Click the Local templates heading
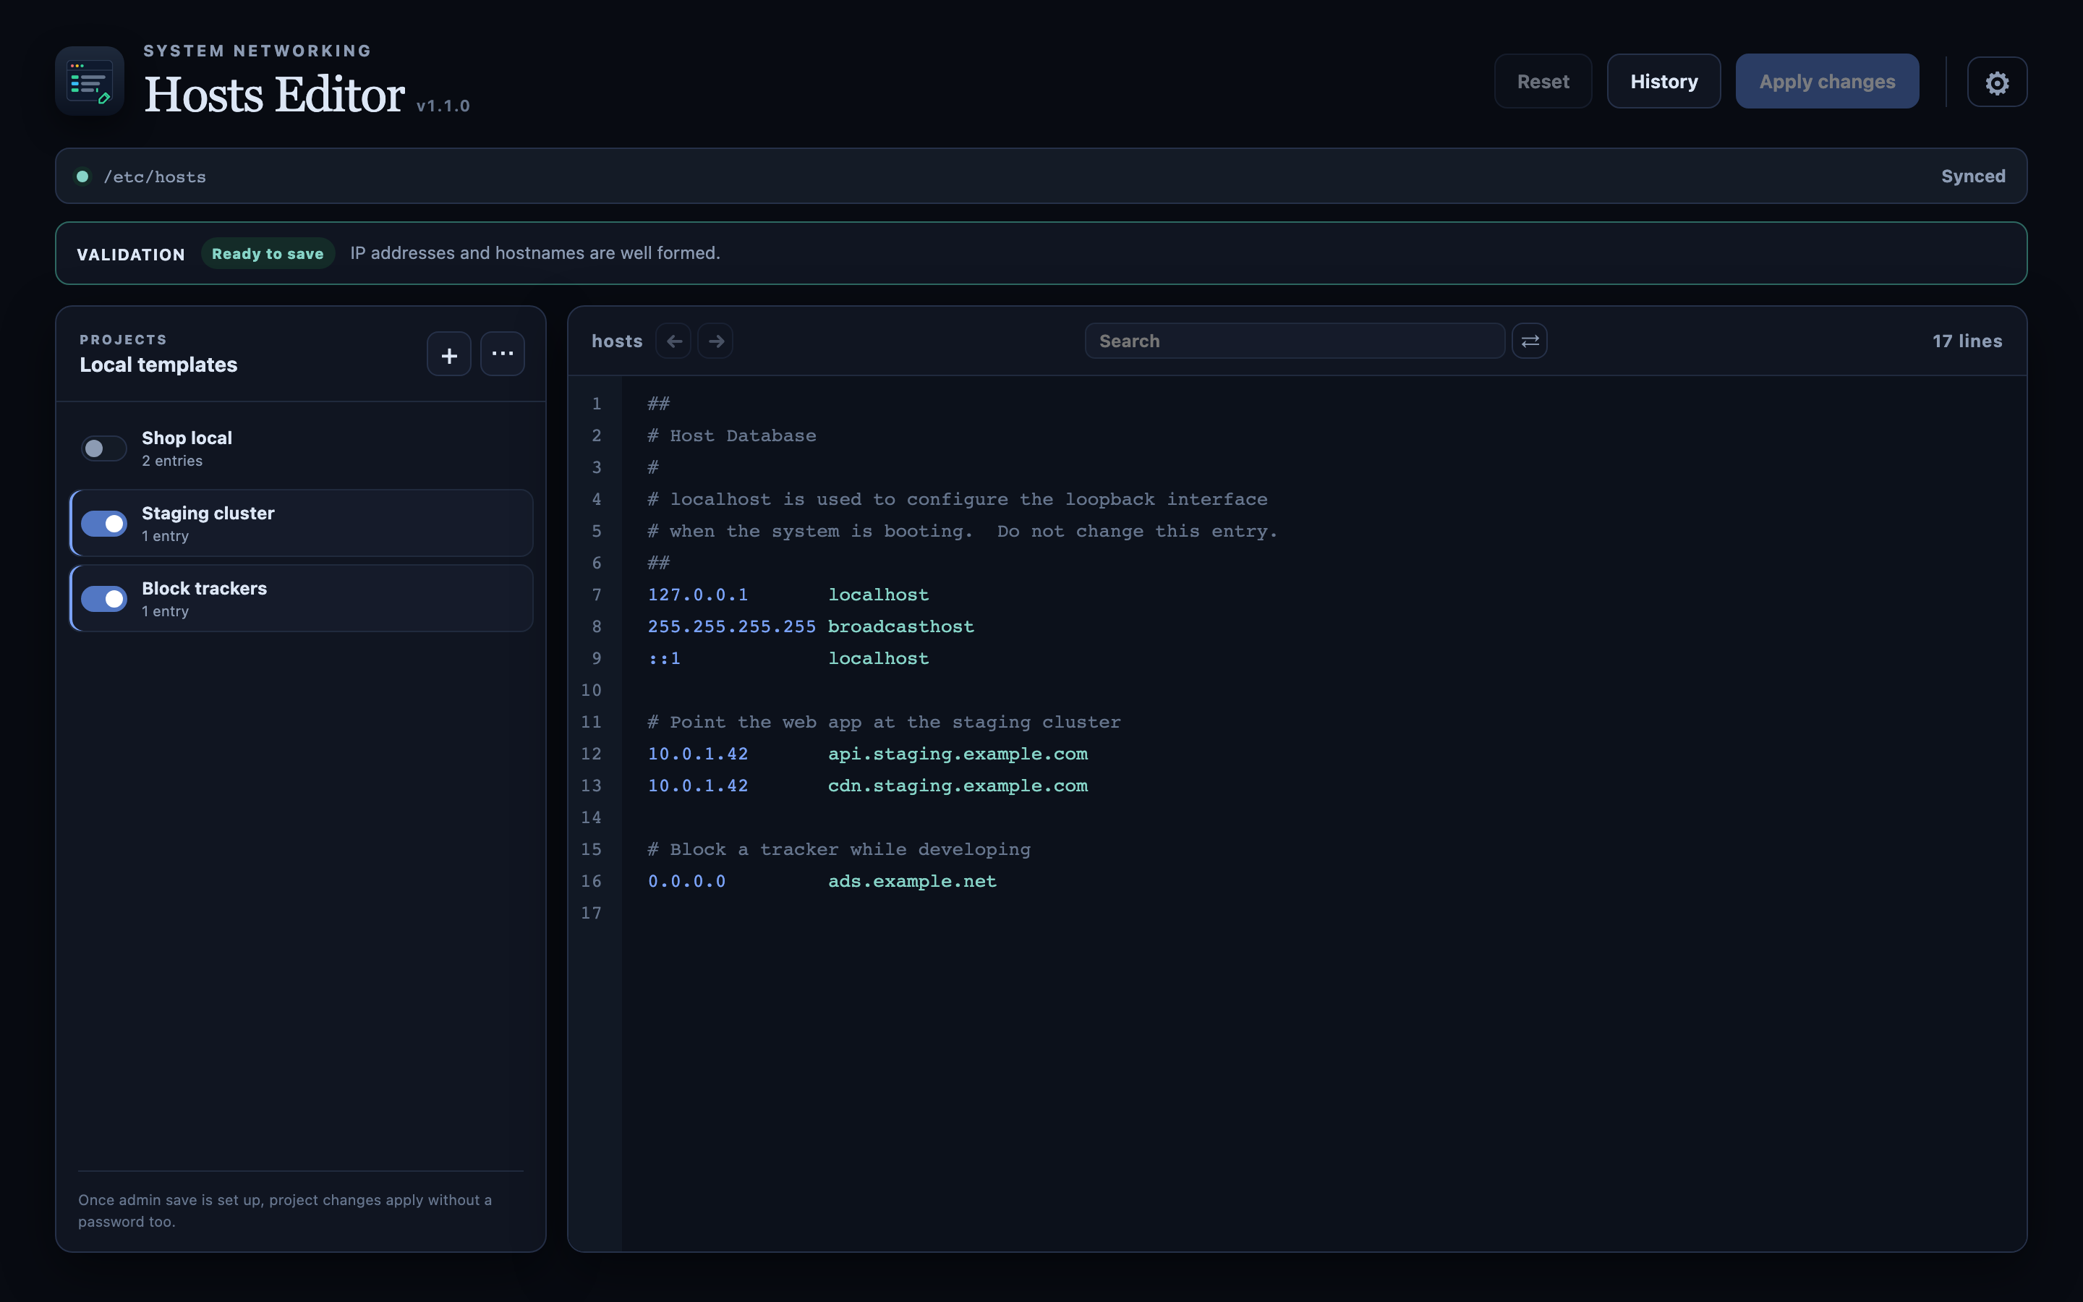 (x=158, y=365)
